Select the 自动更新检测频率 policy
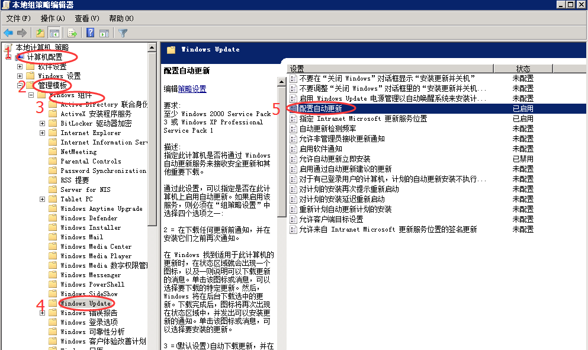The width and height of the screenshot is (588, 350). tap(327, 129)
